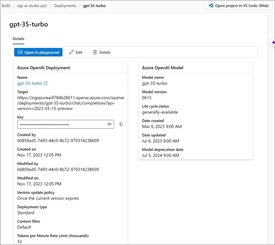The height and width of the screenshot is (245, 275).
Task: Delete the gpt-35-turbo deployment
Action: click(x=102, y=52)
